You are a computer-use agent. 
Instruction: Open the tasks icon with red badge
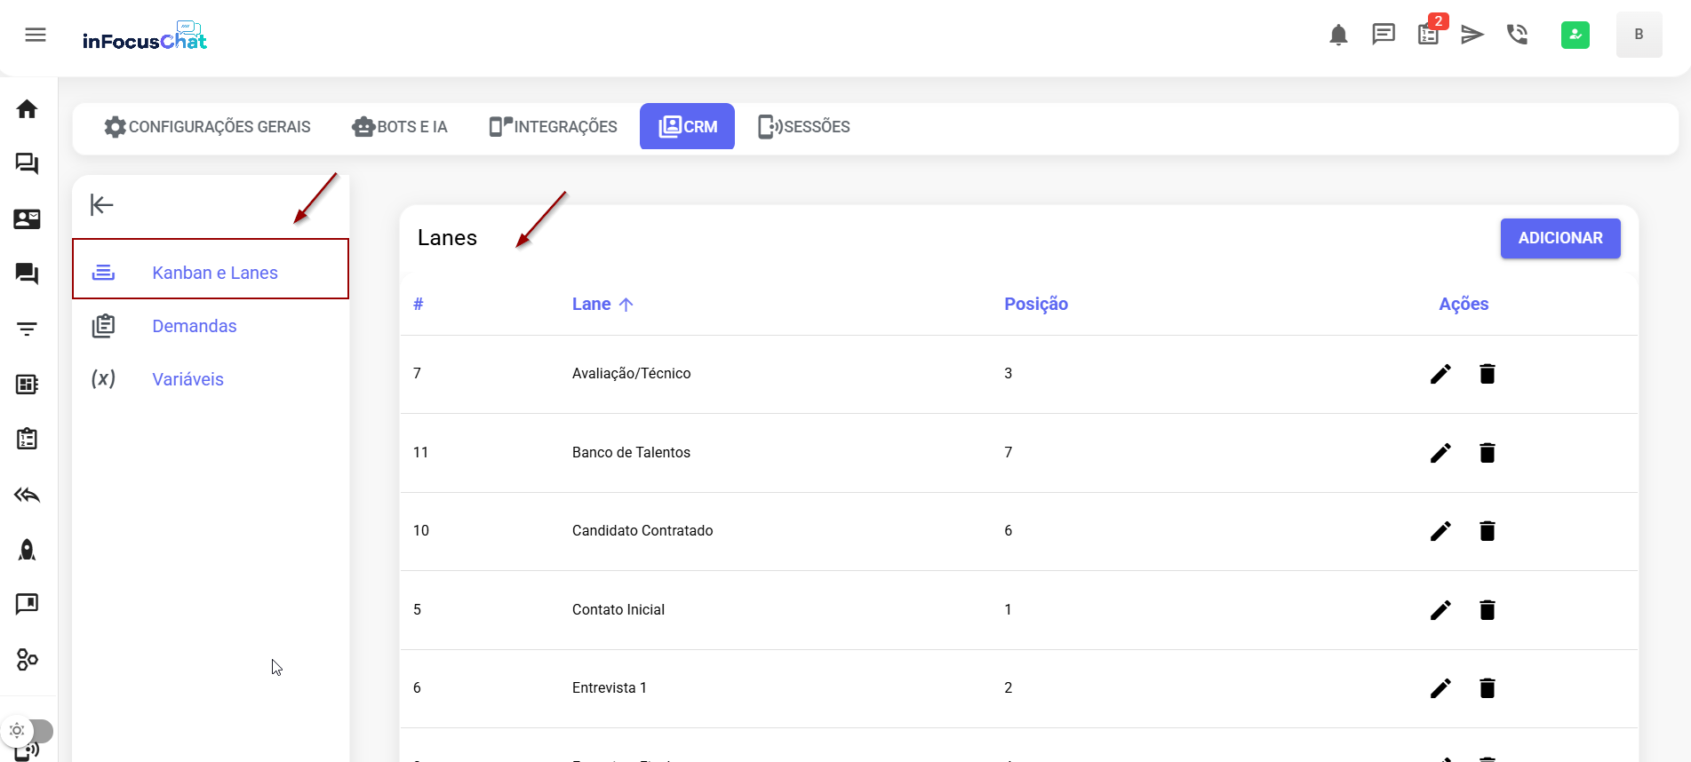pyautogui.click(x=1429, y=35)
